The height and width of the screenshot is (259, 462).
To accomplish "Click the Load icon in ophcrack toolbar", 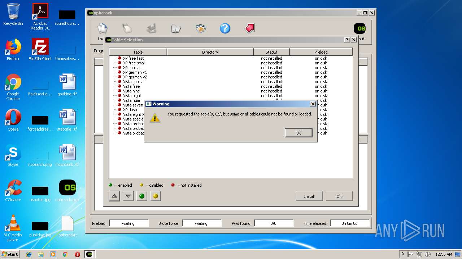I will click(x=103, y=28).
